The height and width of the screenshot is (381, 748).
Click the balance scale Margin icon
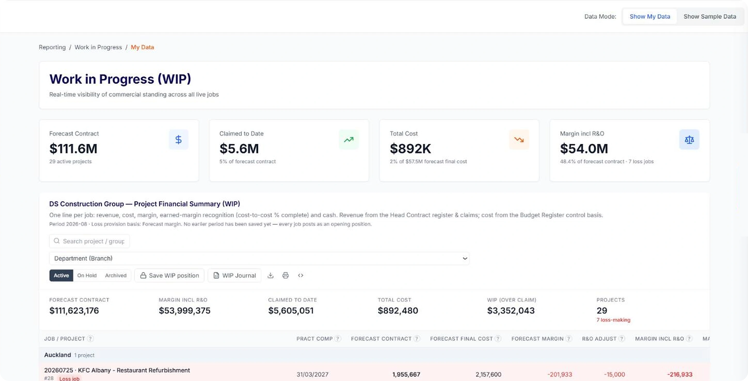pyautogui.click(x=689, y=140)
